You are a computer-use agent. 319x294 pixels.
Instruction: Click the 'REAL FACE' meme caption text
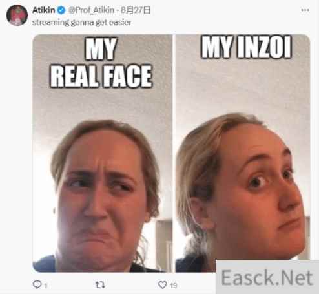tap(101, 76)
